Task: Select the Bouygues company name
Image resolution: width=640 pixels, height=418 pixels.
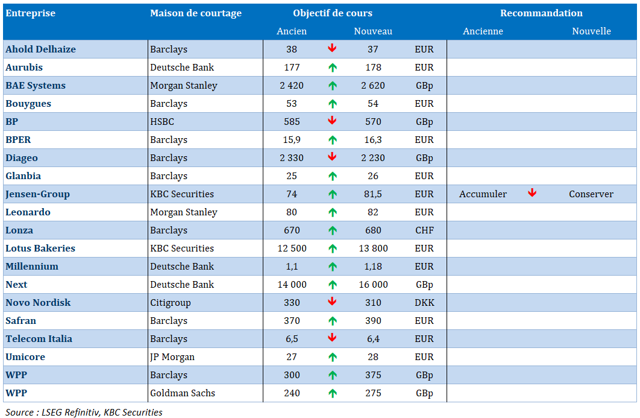Action: click(28, 104)
